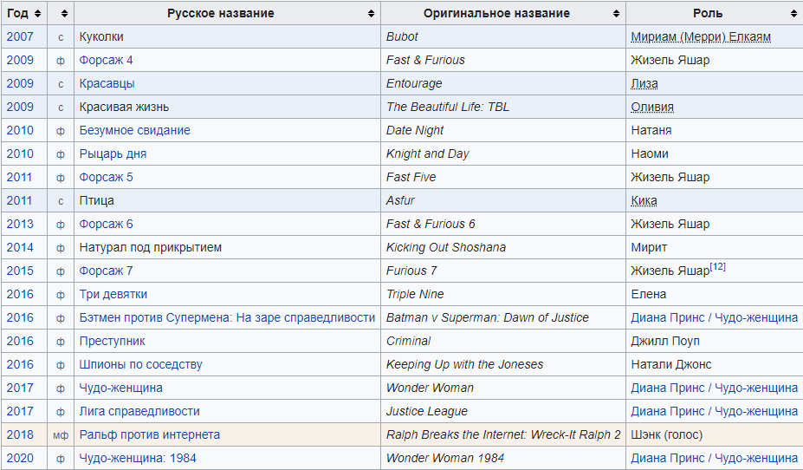The width and height of the screenshot is (803, 470).
Task: Open the year 2014 link
Action: pos(20,247)
